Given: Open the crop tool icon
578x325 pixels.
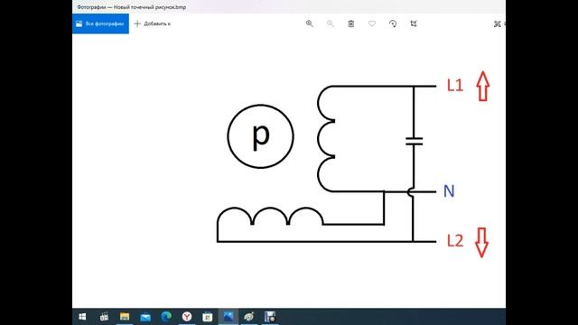Looking at the screenshot, I should [414, 23].
